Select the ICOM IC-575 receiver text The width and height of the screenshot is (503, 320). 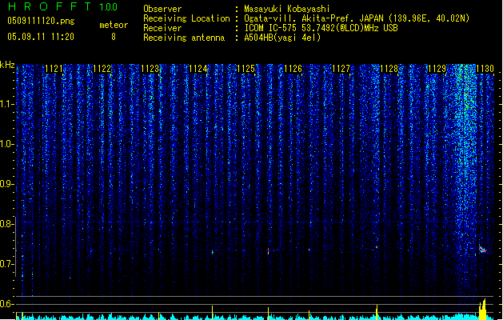[x=321, y=28]
